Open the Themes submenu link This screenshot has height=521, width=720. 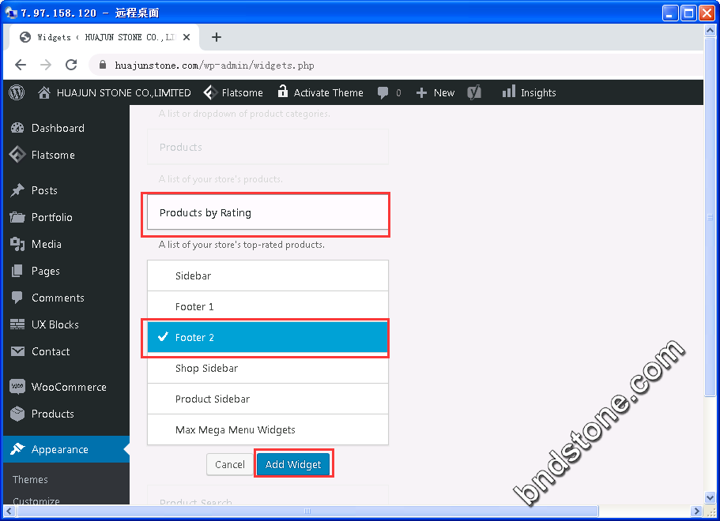pos(30,479)
